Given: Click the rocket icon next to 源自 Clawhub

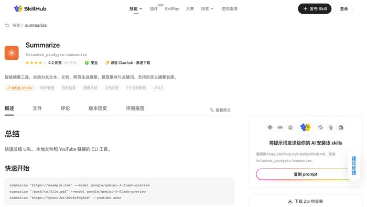Looking at the screenshot, I should [107, 63].
